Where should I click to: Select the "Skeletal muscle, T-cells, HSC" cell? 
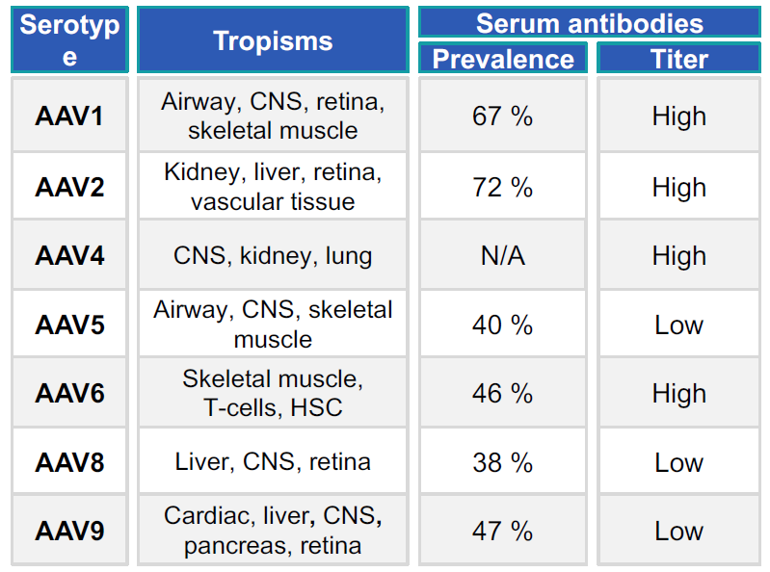click(x=273, y=393)
